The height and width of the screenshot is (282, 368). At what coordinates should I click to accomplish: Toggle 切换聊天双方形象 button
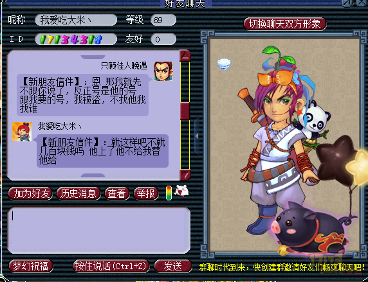(284, 24)
